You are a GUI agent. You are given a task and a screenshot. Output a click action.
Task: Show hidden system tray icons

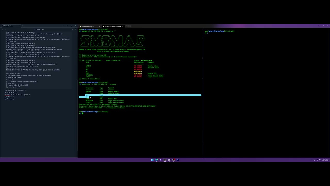pyautogui.click(x=311, y=160)
